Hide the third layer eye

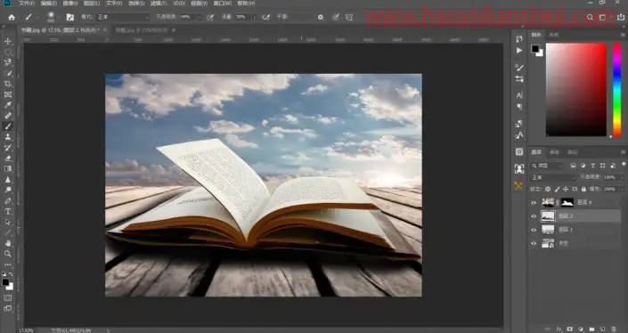click(x=534, y=230)
